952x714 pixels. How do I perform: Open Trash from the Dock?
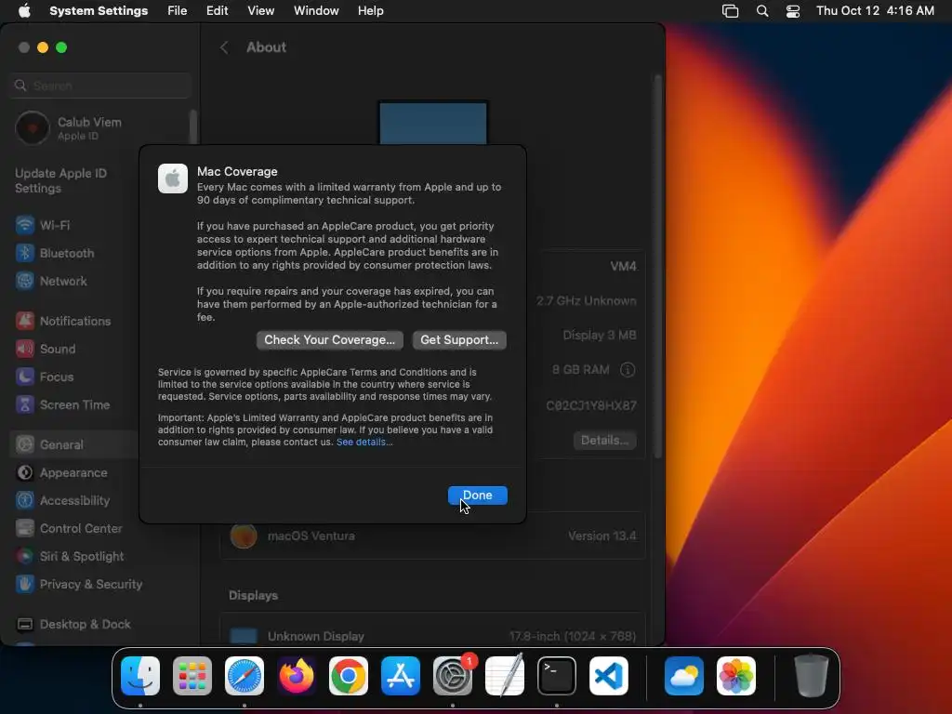(812, 675)
